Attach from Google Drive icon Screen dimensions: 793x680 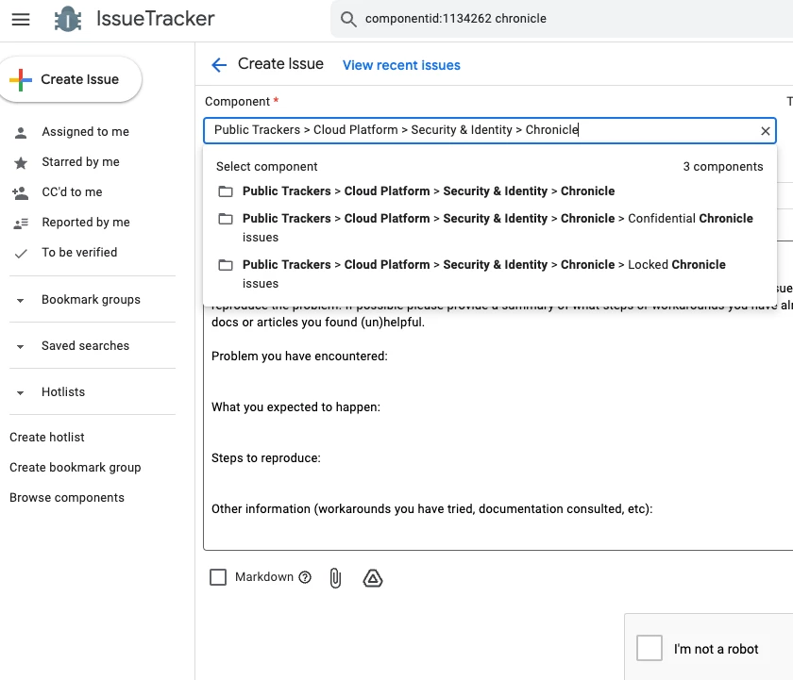pyautogui.click(x=373, y=578)
